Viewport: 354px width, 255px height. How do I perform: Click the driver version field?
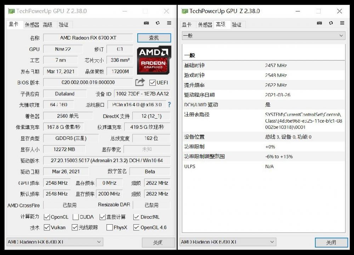click(x=107, y=160)
